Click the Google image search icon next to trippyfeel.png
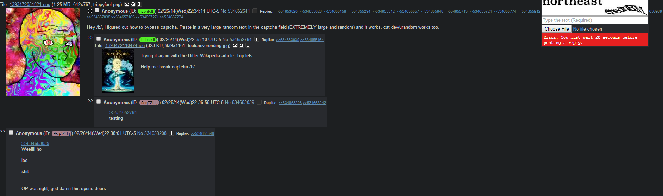 click(133, 4)
